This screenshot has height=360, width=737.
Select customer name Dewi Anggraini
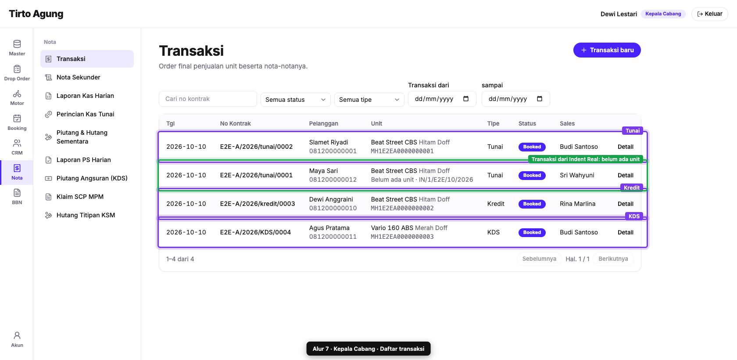(x=331, y=199)
